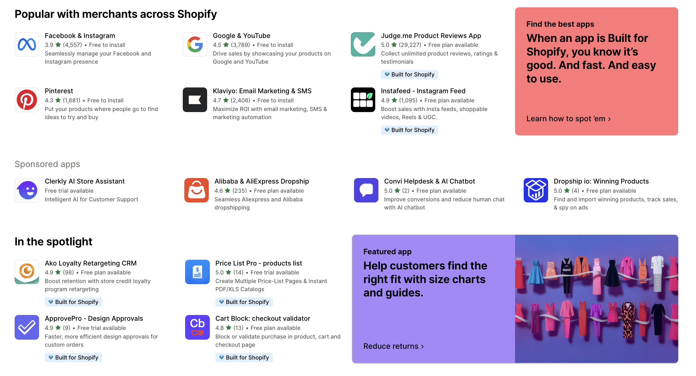Open the Pinterest app via its logo
696x376 pixels.
tap(27, 100)
